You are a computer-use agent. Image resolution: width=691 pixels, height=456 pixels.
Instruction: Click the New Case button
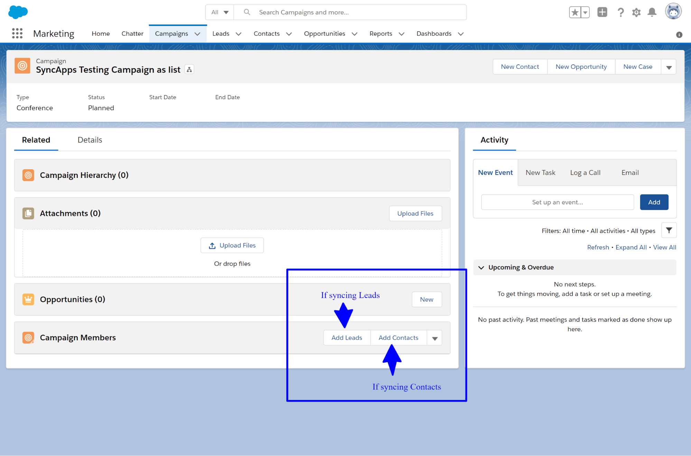click(638, 67)
